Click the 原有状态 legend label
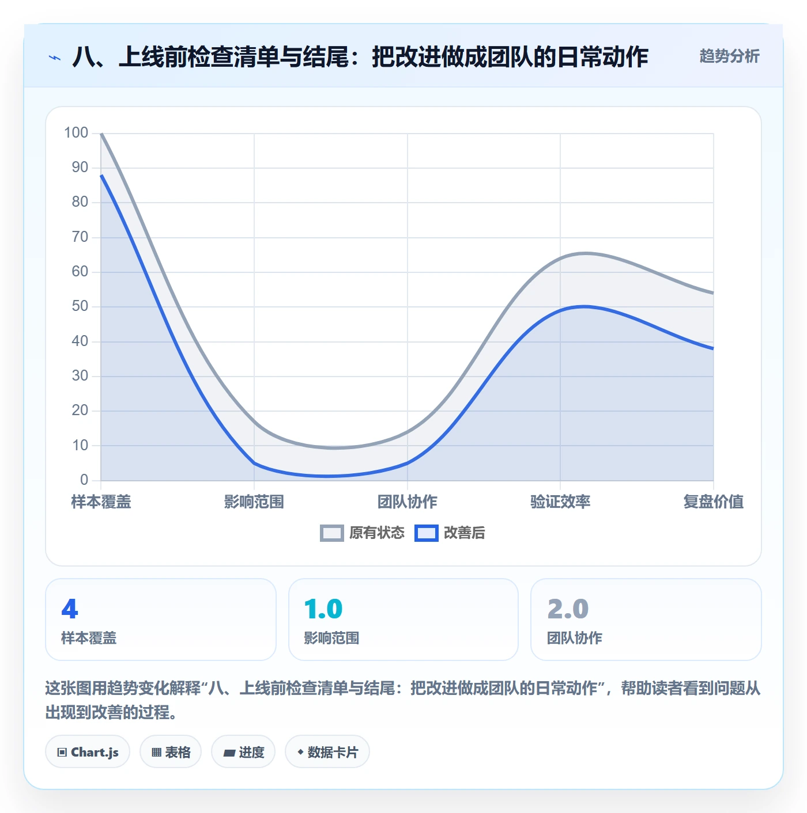The height and width of the screenshot is (813, 807). click(x=377, y=533)
